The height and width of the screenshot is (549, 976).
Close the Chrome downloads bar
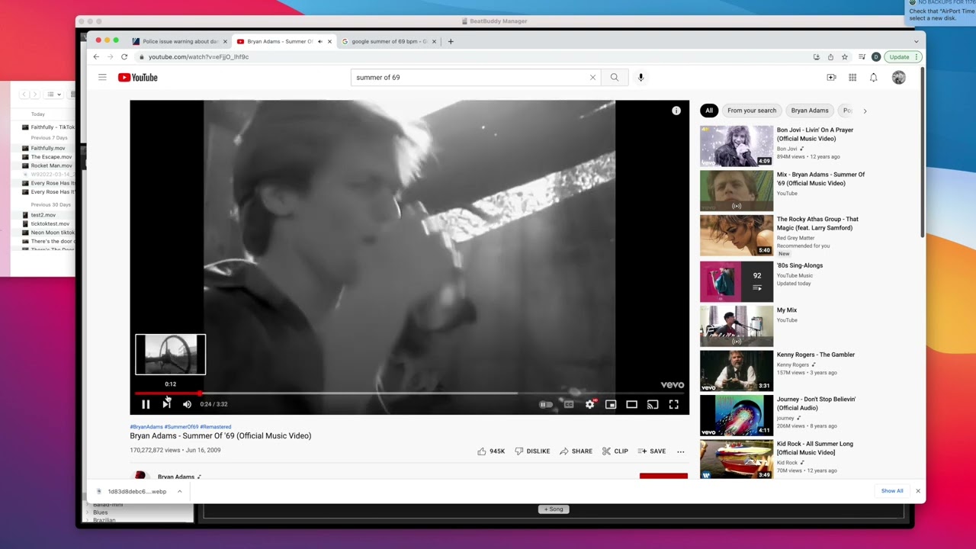(918, 491)
